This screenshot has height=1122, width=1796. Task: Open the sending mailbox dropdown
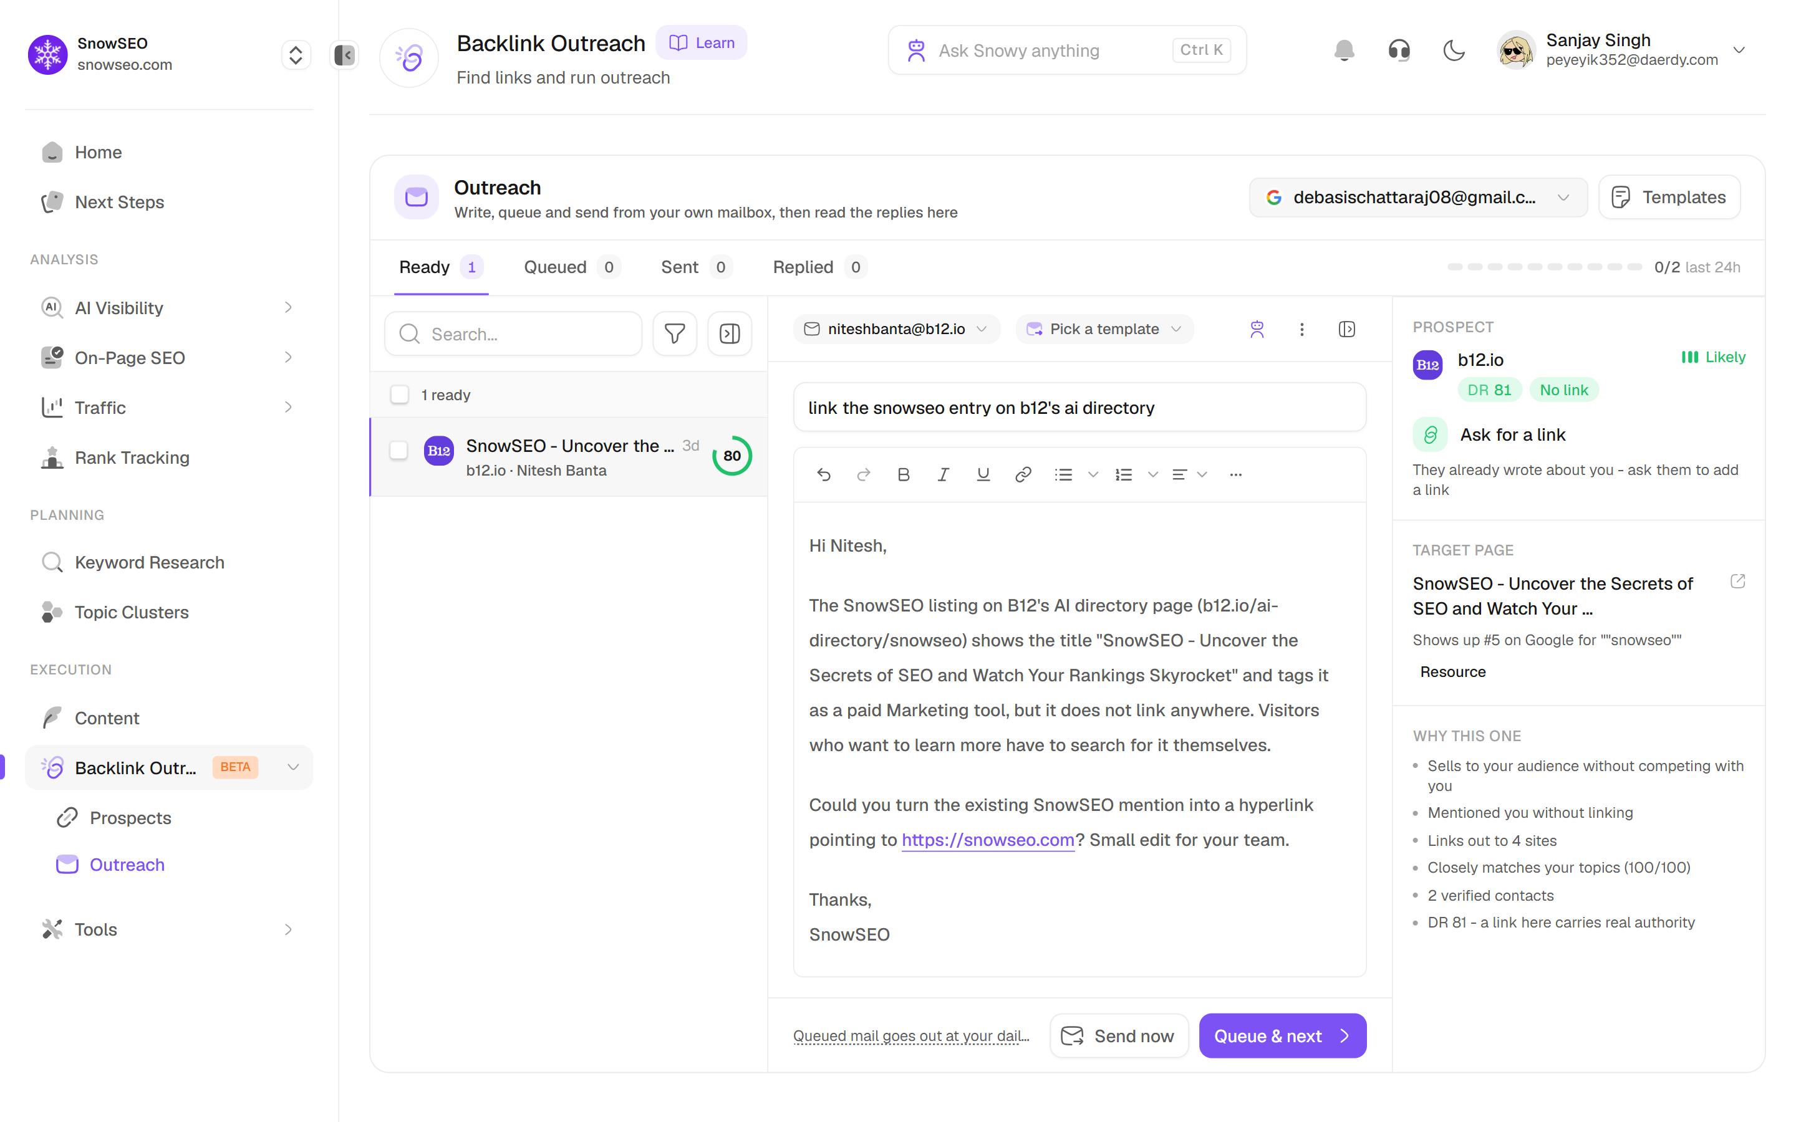point(1417,198)
